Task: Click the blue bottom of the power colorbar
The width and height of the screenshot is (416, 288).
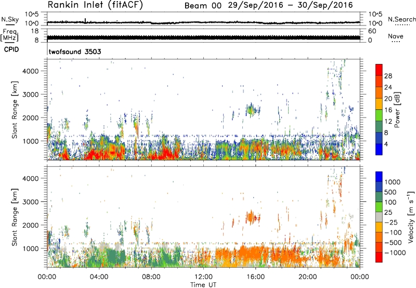Action: point(379,149)
